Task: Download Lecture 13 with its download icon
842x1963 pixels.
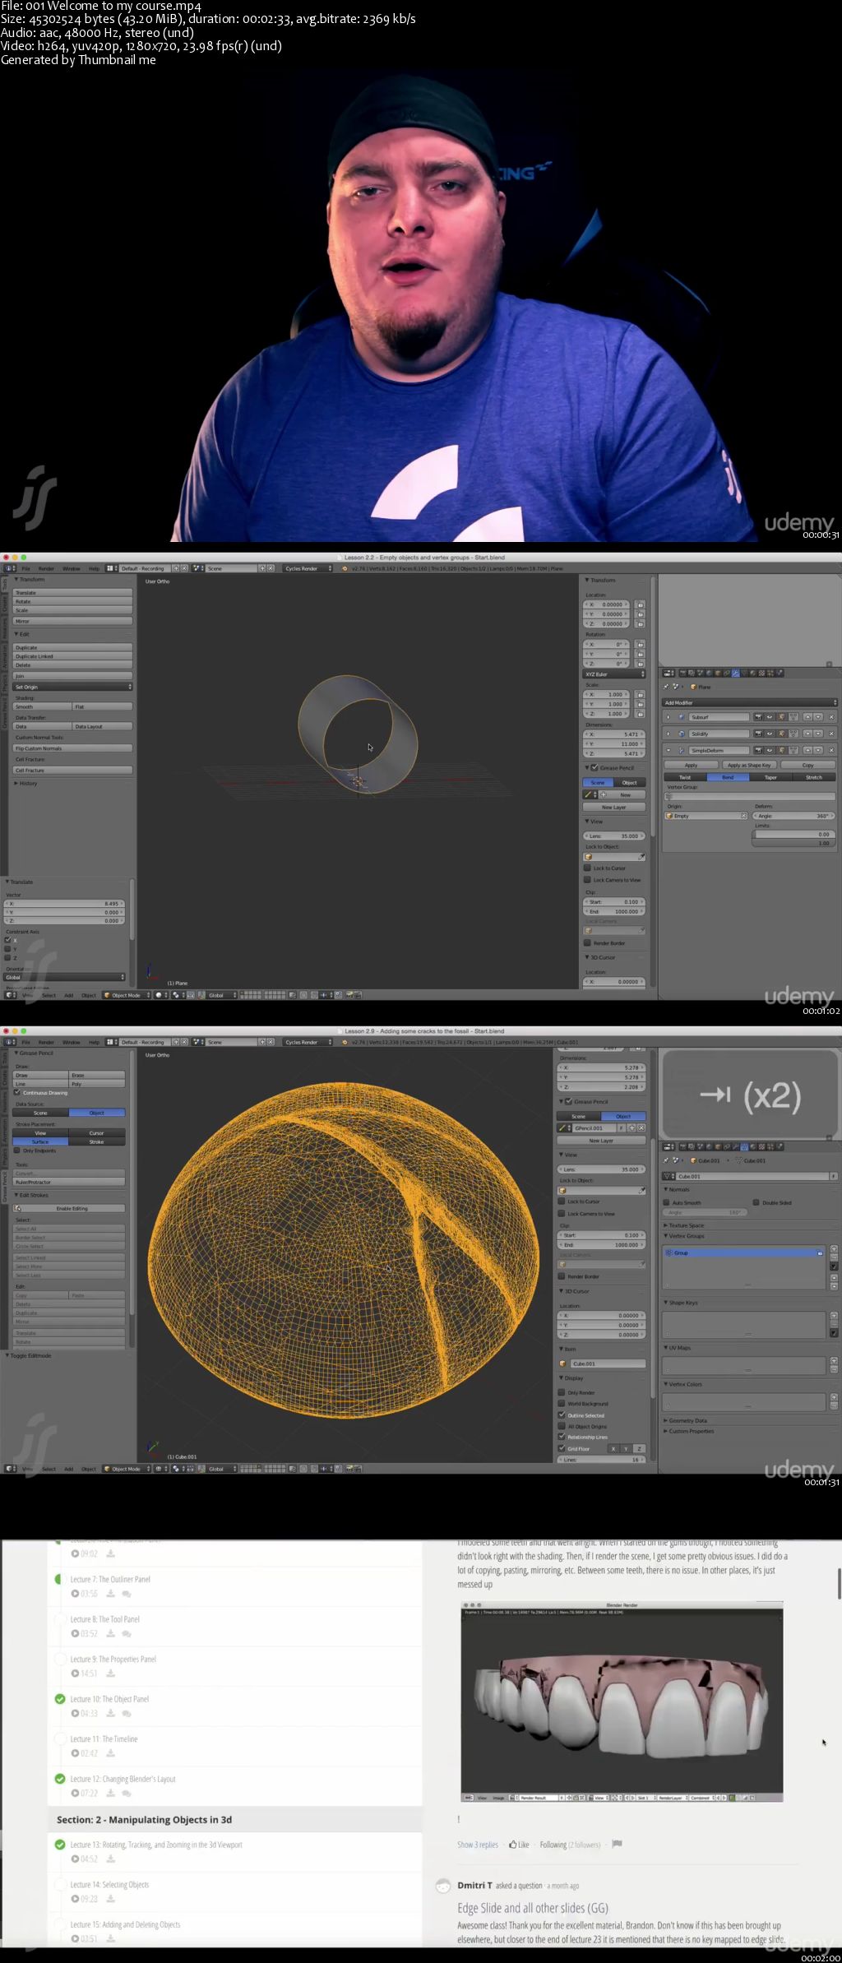Action: click(x=110, y=1859)
